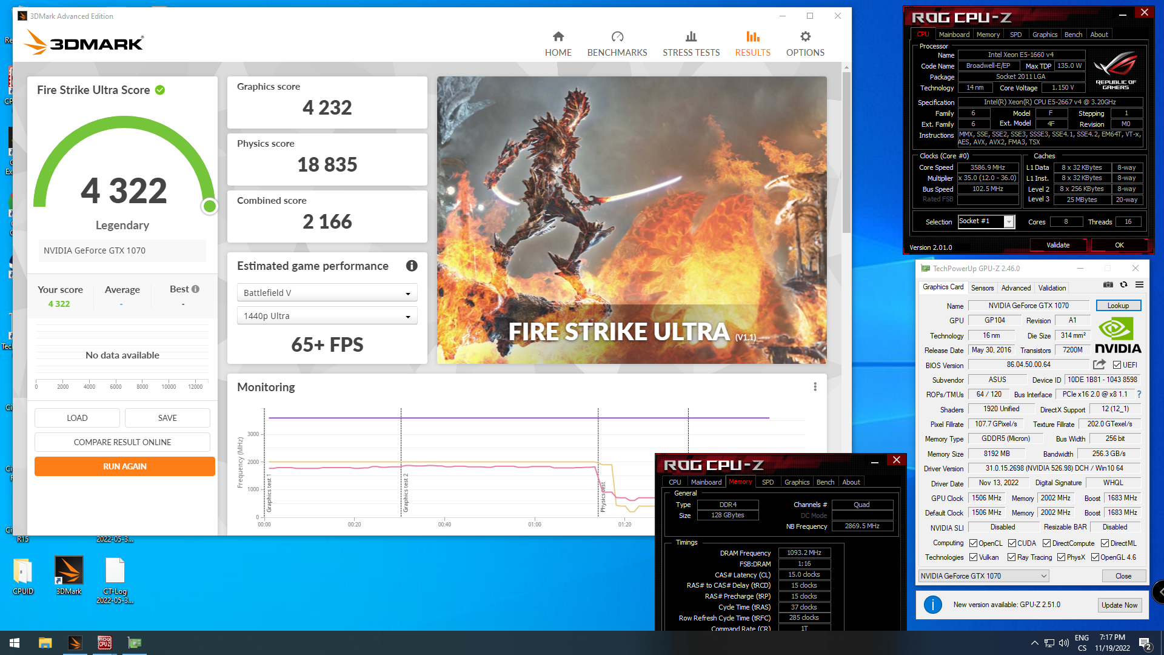
Task: Open the 1440p Ultra resolution dropdown
Action: [327, 316]
